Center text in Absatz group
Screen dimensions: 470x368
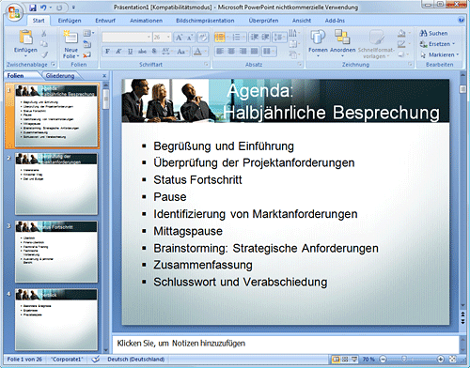click(x=231, y=51)
